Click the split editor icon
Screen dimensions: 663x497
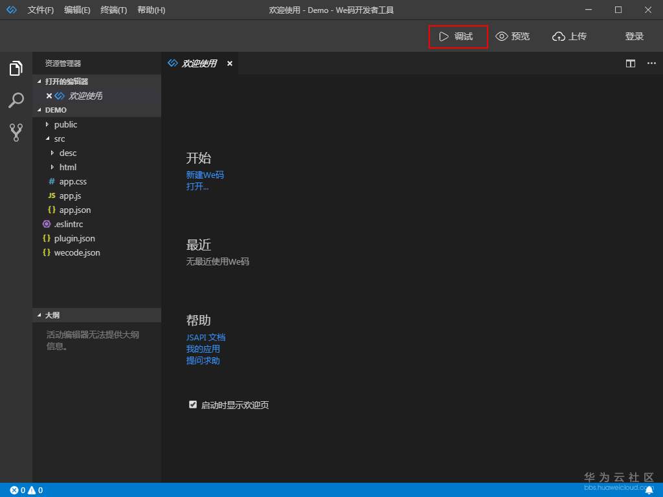pos(631,63)
